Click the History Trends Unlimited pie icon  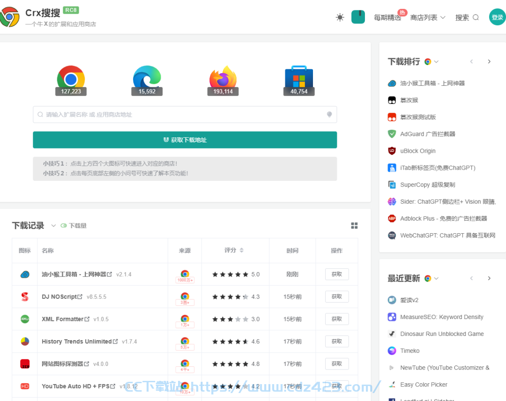click(x=25, y=342)
